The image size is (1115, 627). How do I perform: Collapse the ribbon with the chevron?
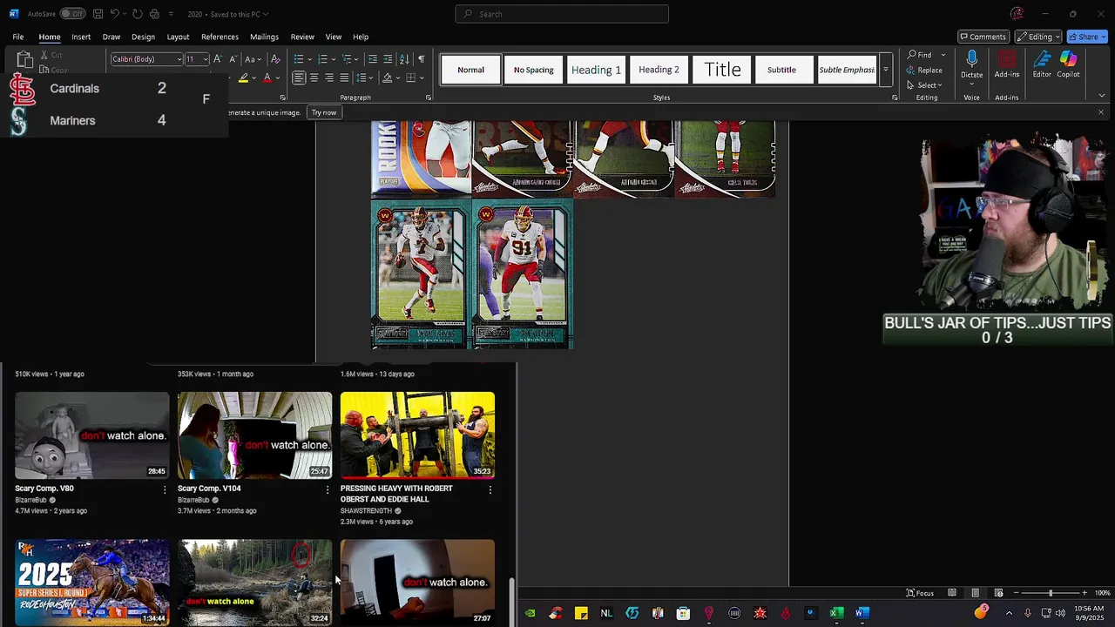[1101, 95]
